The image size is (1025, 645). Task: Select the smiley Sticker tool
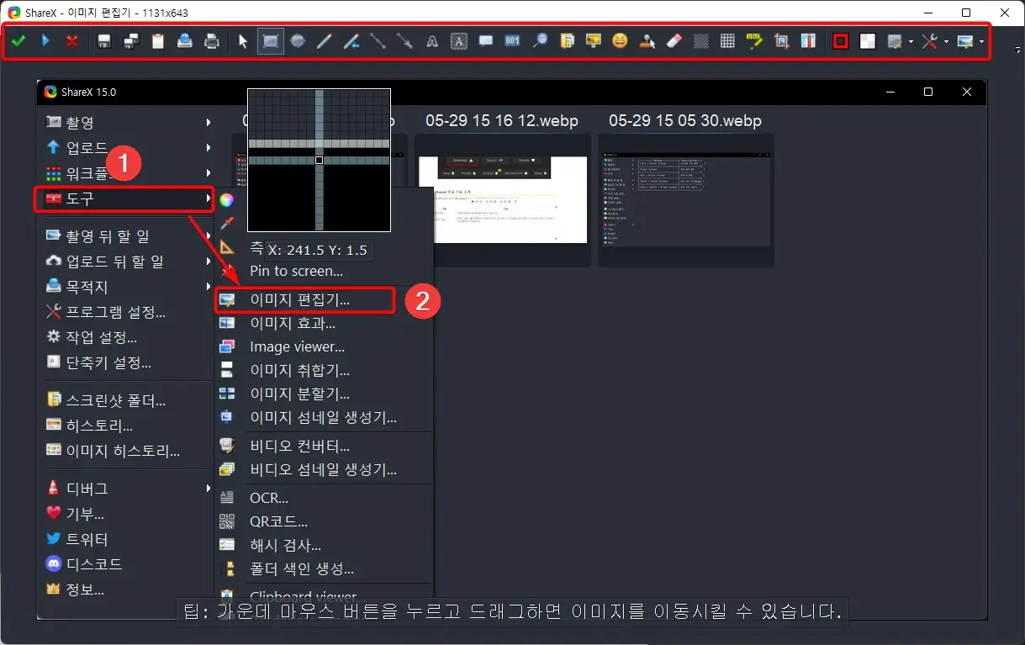click(621, 41)
